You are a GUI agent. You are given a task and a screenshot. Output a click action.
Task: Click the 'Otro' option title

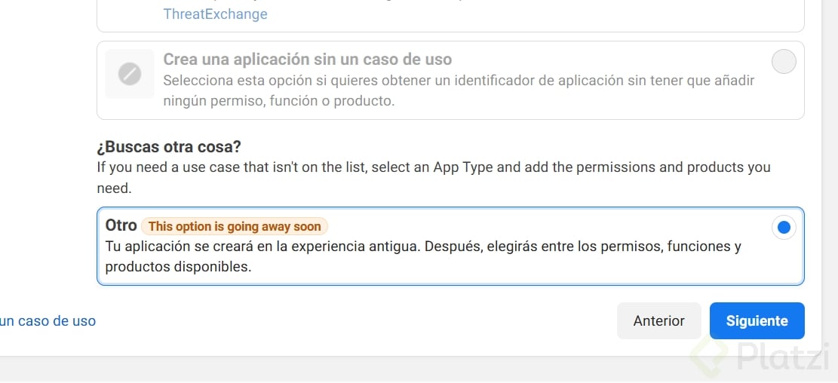click(x=121, y=225)
